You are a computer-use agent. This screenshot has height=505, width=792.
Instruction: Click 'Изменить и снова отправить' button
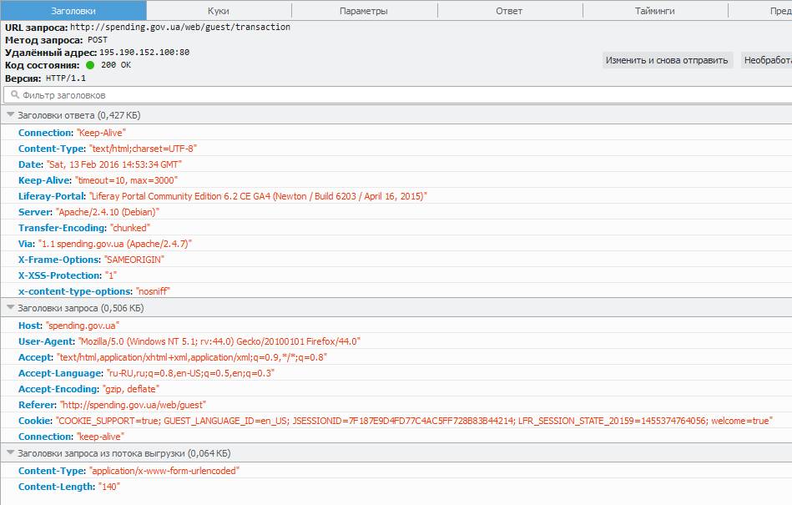coord(668,60)
